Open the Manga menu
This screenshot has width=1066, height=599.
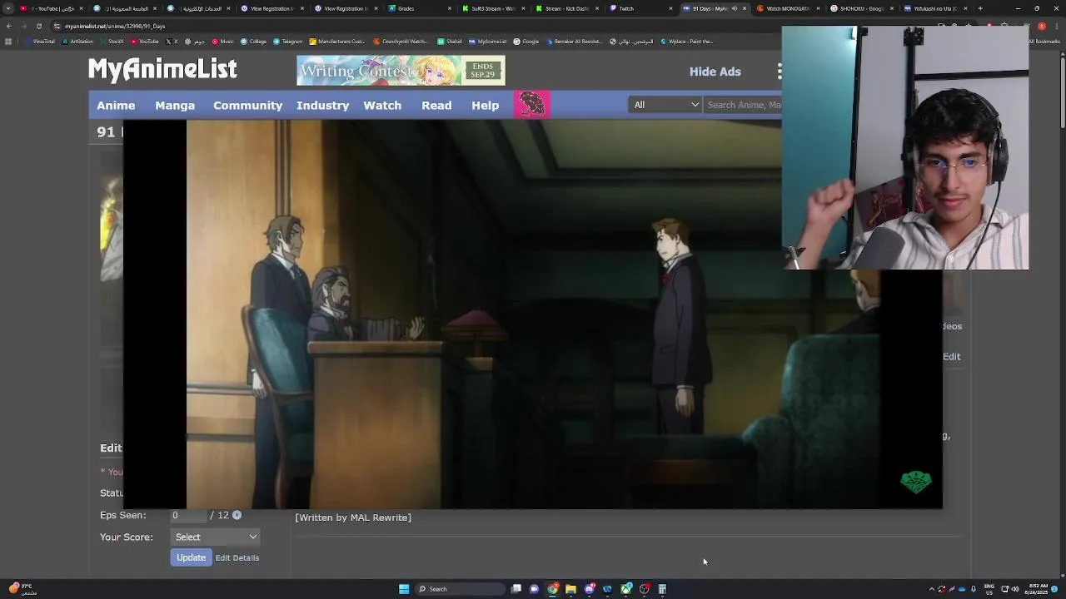(x=175, y=105)
